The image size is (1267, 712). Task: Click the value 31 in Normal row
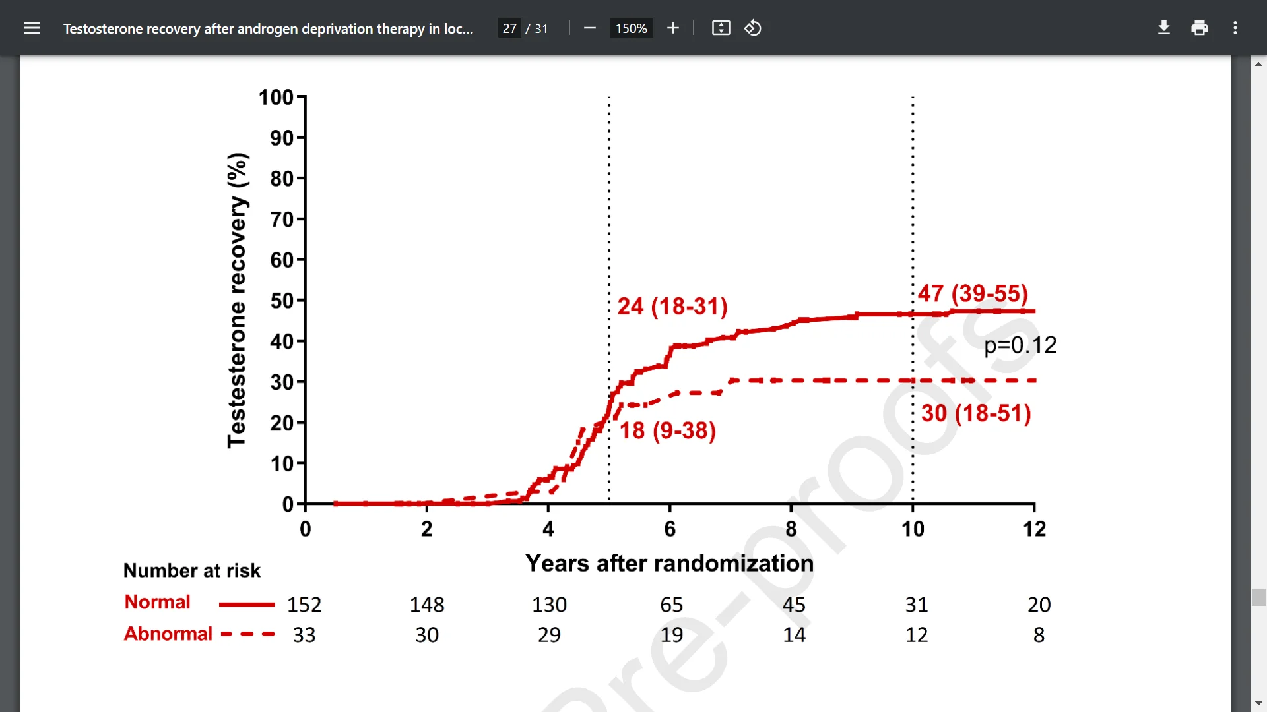(917, 605)
